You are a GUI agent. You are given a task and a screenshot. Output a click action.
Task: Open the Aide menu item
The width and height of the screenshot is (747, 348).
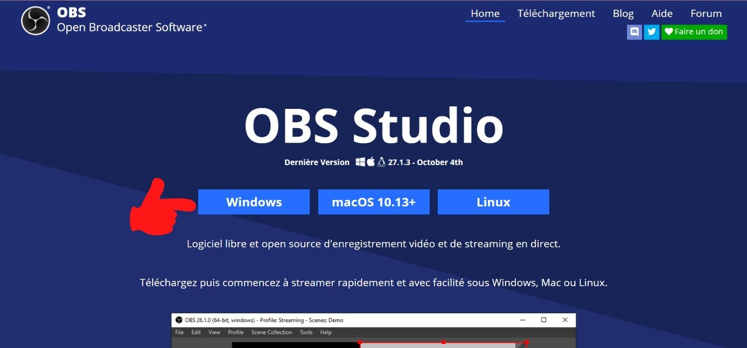(x=662, y=13)
